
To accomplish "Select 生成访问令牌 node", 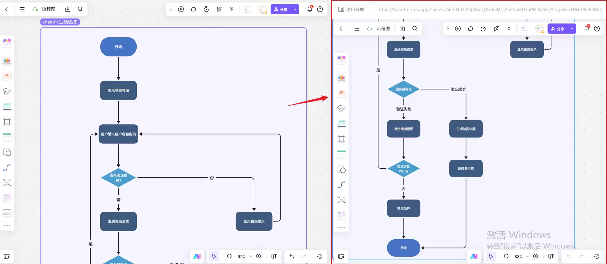I will pos(466,129).
